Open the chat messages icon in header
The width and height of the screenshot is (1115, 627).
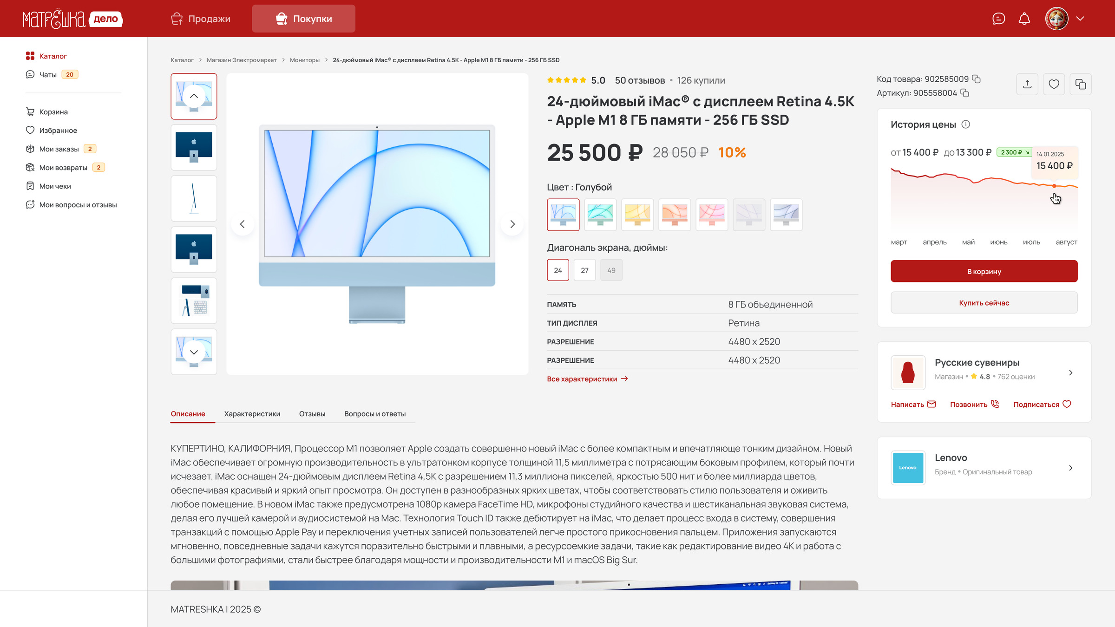coord(998,19)
